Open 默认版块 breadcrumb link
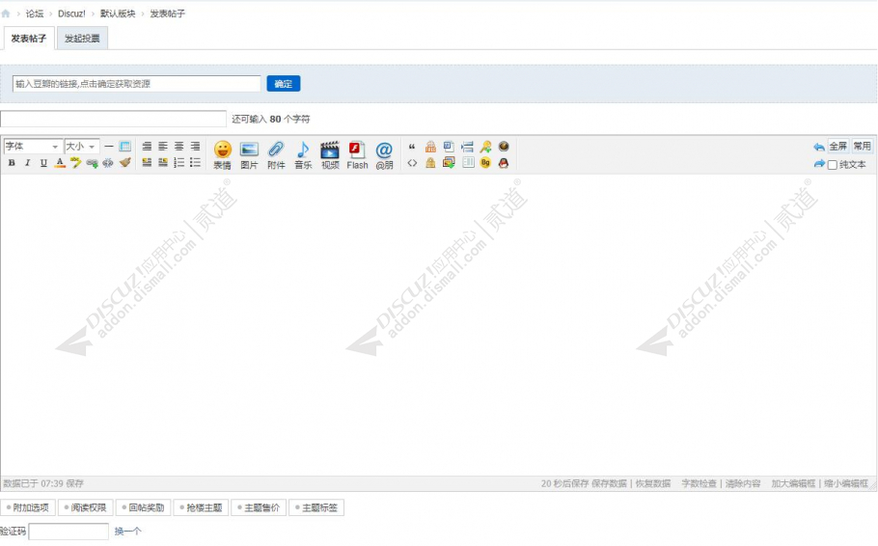Screen dimensions: 878x546 click(118, 14)
